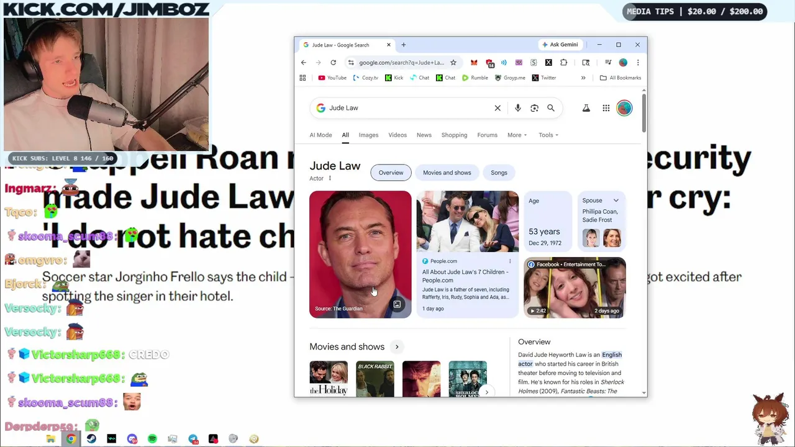Open All About Jude Law's 7 Children article
795x447 pixels.
(465, 276)
